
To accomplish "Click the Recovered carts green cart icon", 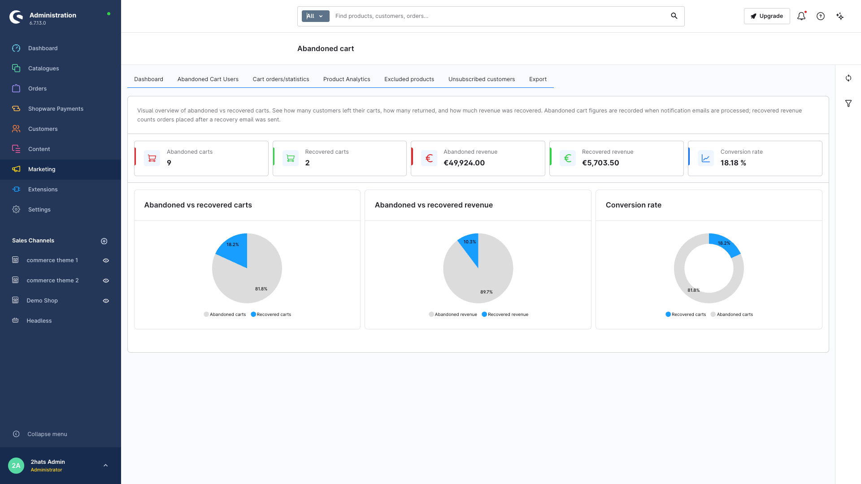I will 291,158.
